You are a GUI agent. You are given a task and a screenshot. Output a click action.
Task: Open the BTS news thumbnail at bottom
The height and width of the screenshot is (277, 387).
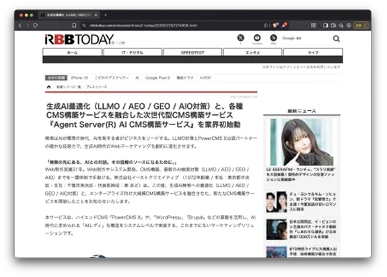tap(277, 252)
